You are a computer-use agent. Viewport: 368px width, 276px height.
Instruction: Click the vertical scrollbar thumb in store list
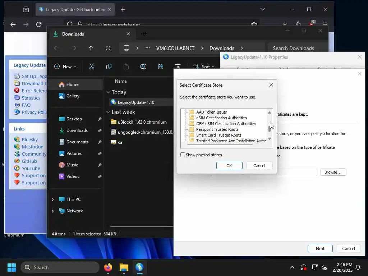click(x=270, y=129)
